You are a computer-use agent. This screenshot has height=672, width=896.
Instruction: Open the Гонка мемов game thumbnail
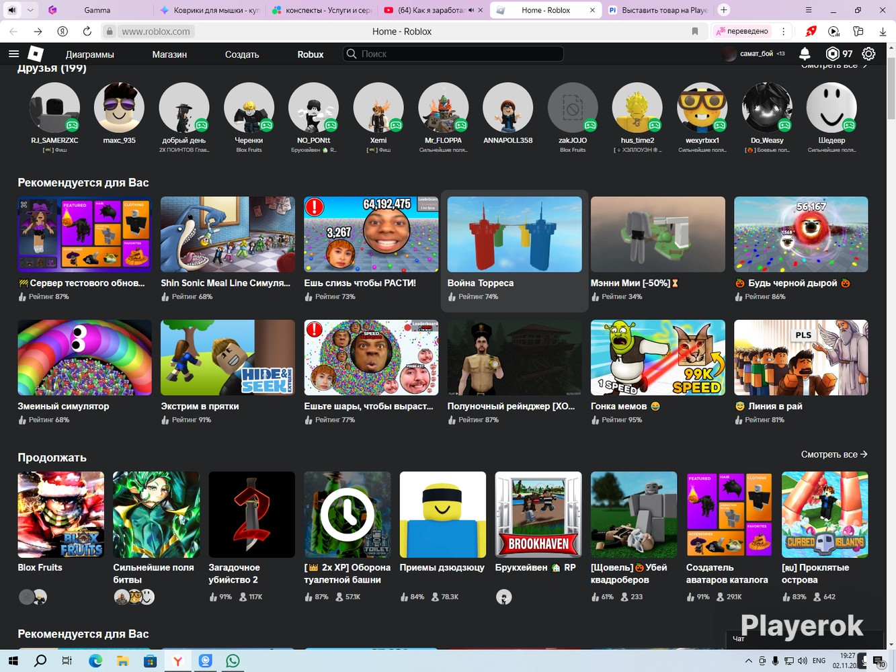point(658,358)
